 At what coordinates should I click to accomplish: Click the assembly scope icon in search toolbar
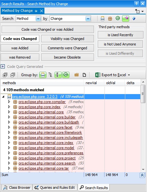(x=103, y=19)
